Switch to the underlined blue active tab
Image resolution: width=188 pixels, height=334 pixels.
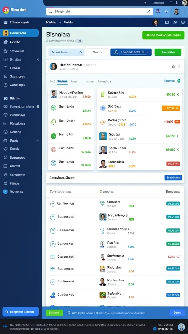tap(62, 81)
